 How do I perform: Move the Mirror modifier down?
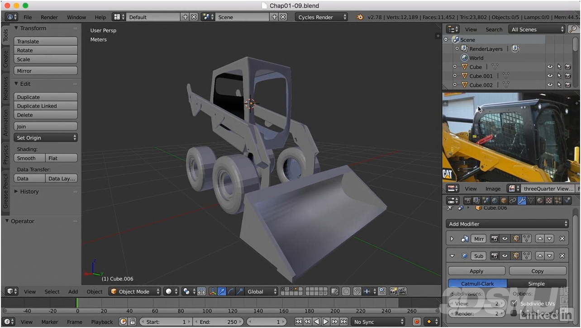point(549,239)
